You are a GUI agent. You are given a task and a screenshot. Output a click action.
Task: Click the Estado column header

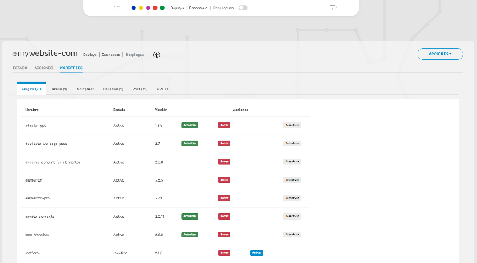pos(119,110)
